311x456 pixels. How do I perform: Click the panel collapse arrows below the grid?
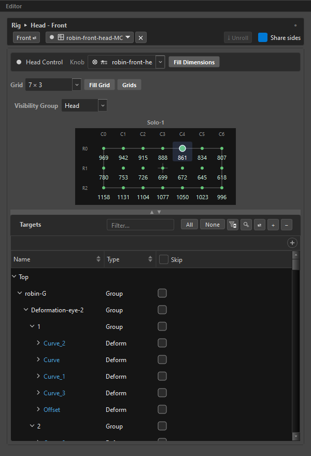point(155,212)
